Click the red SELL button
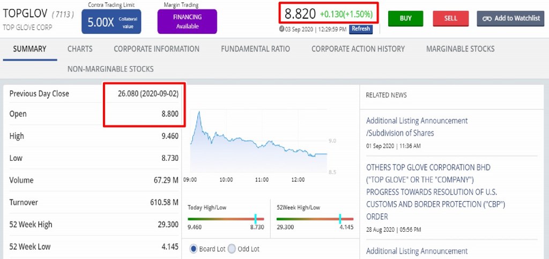 pyautogui.click(x=450, y=18)
